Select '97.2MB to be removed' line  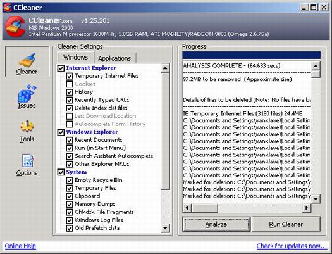pos(237,79)
